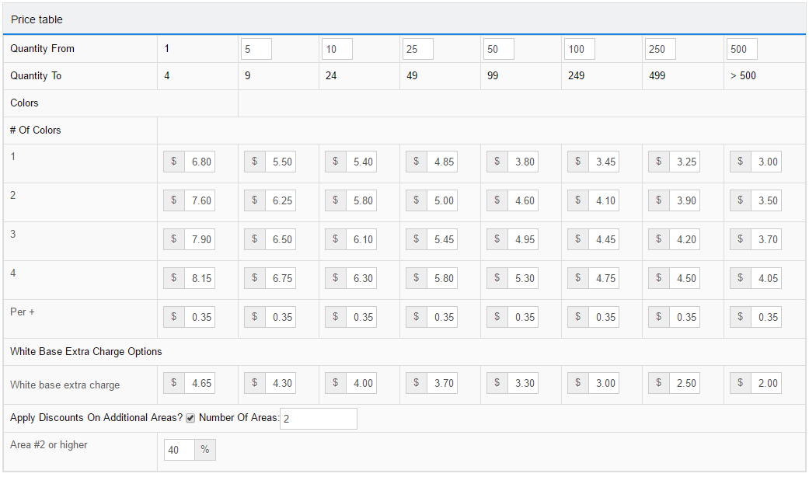
Task: Click the Quantity From 500 input box
Action: [741, 49]
